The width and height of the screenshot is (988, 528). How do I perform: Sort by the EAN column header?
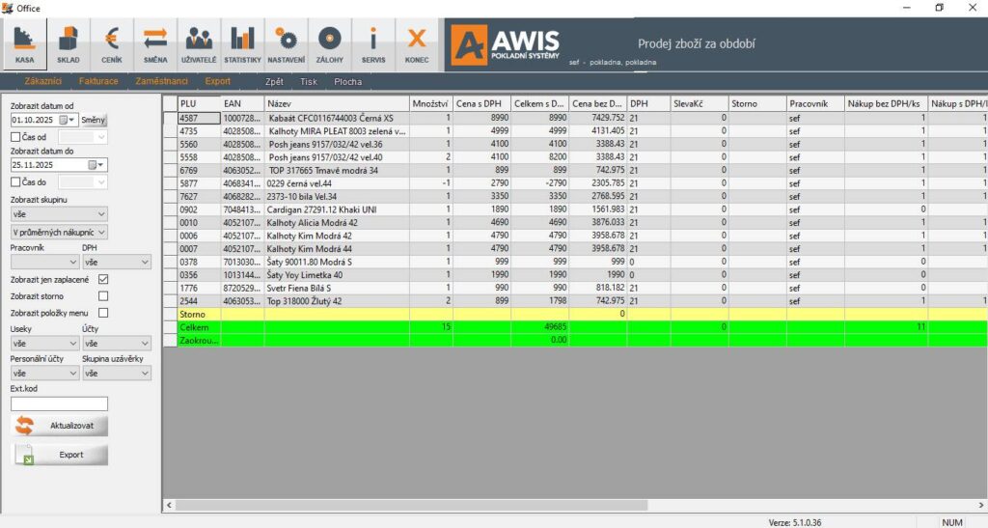[x=242, y=104]
